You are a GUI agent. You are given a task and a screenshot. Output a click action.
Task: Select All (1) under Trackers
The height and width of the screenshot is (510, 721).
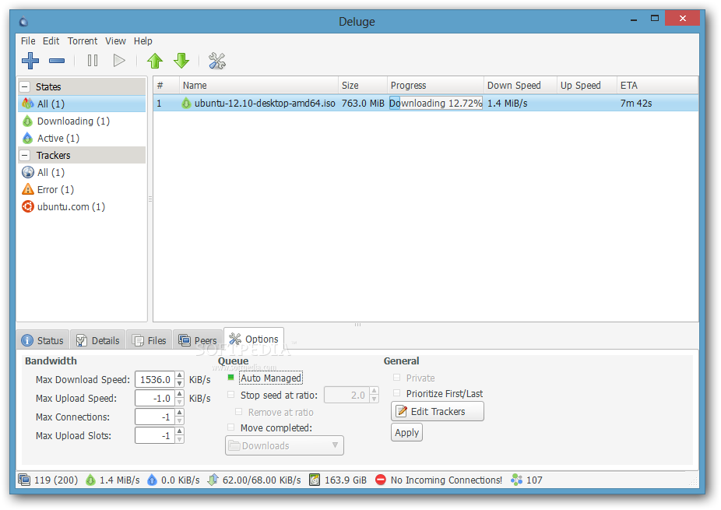point(82,172)
